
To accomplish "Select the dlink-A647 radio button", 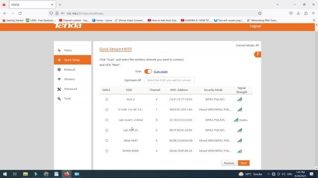I will point(107,140).
